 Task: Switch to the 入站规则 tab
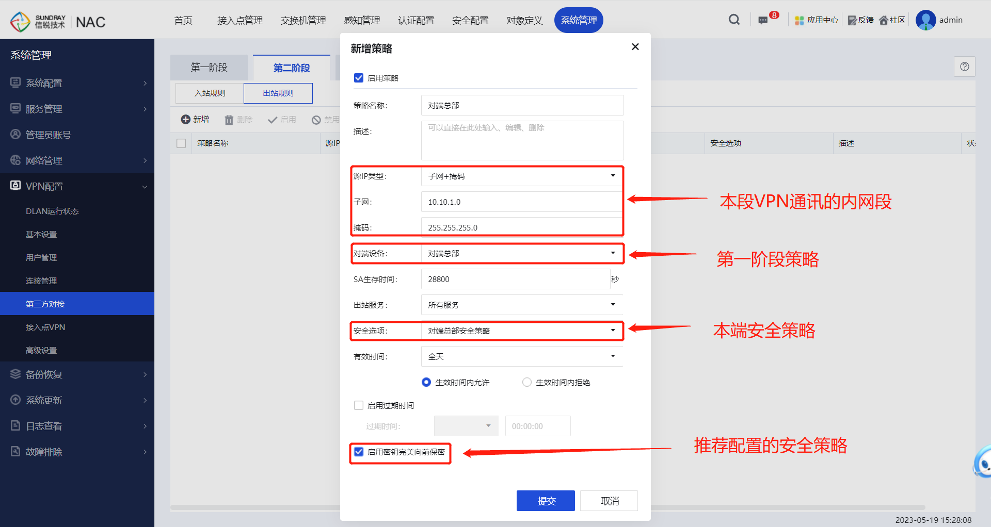[210, 93]
